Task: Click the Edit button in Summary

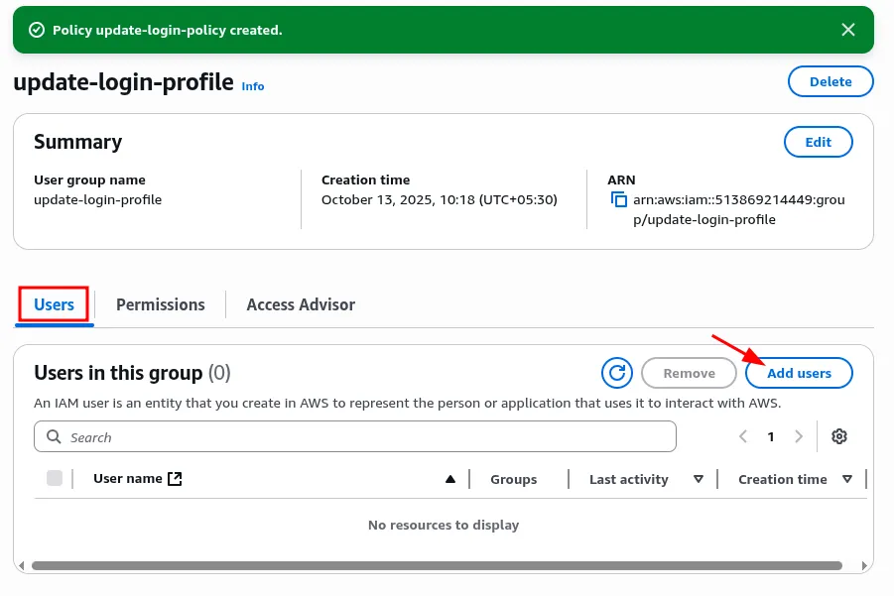Action: [x=818, y=142]
